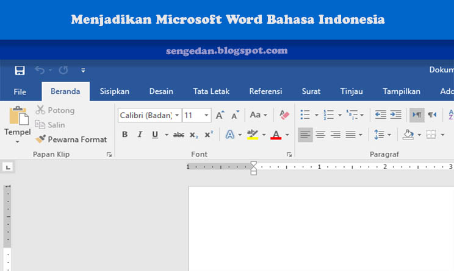
Task: Open the Papan Klip dialog launcher
Action: point(109,155)
